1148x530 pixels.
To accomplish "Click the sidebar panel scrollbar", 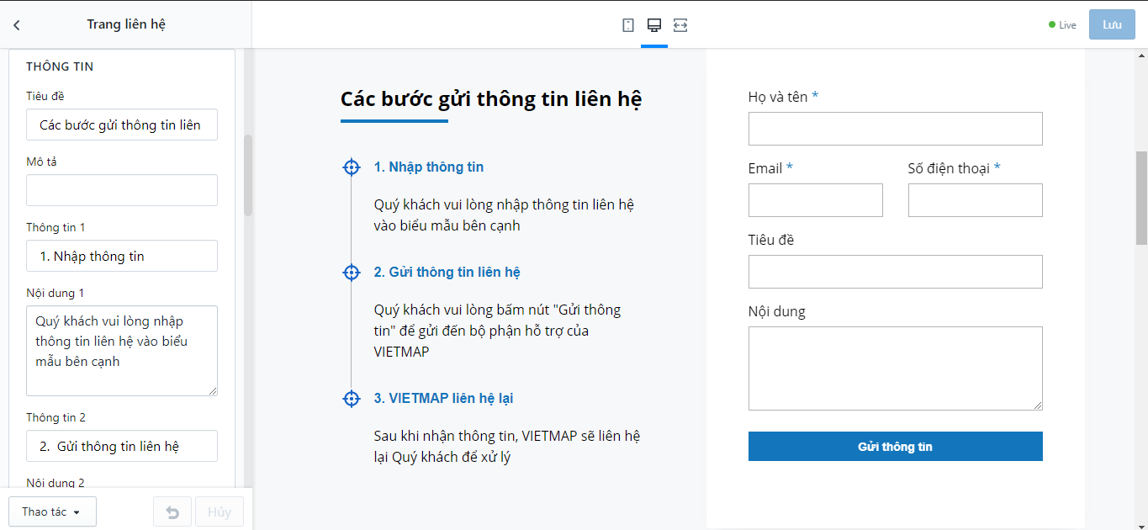I will [x=248, y=175].
